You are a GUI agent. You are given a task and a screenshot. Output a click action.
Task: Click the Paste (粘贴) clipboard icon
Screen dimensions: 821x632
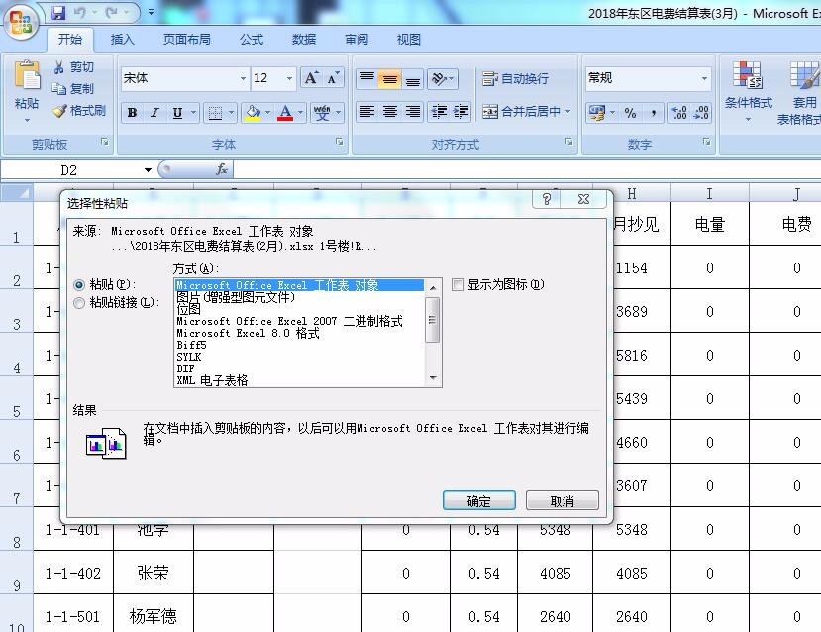point(27,77)
